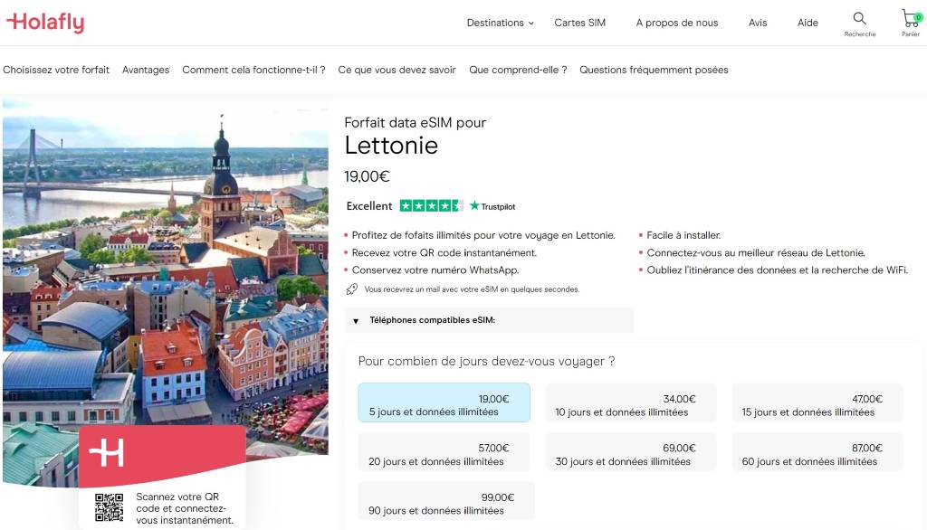
Task: Expand Téléphones compatibles eSIM section
Action: 489,320
